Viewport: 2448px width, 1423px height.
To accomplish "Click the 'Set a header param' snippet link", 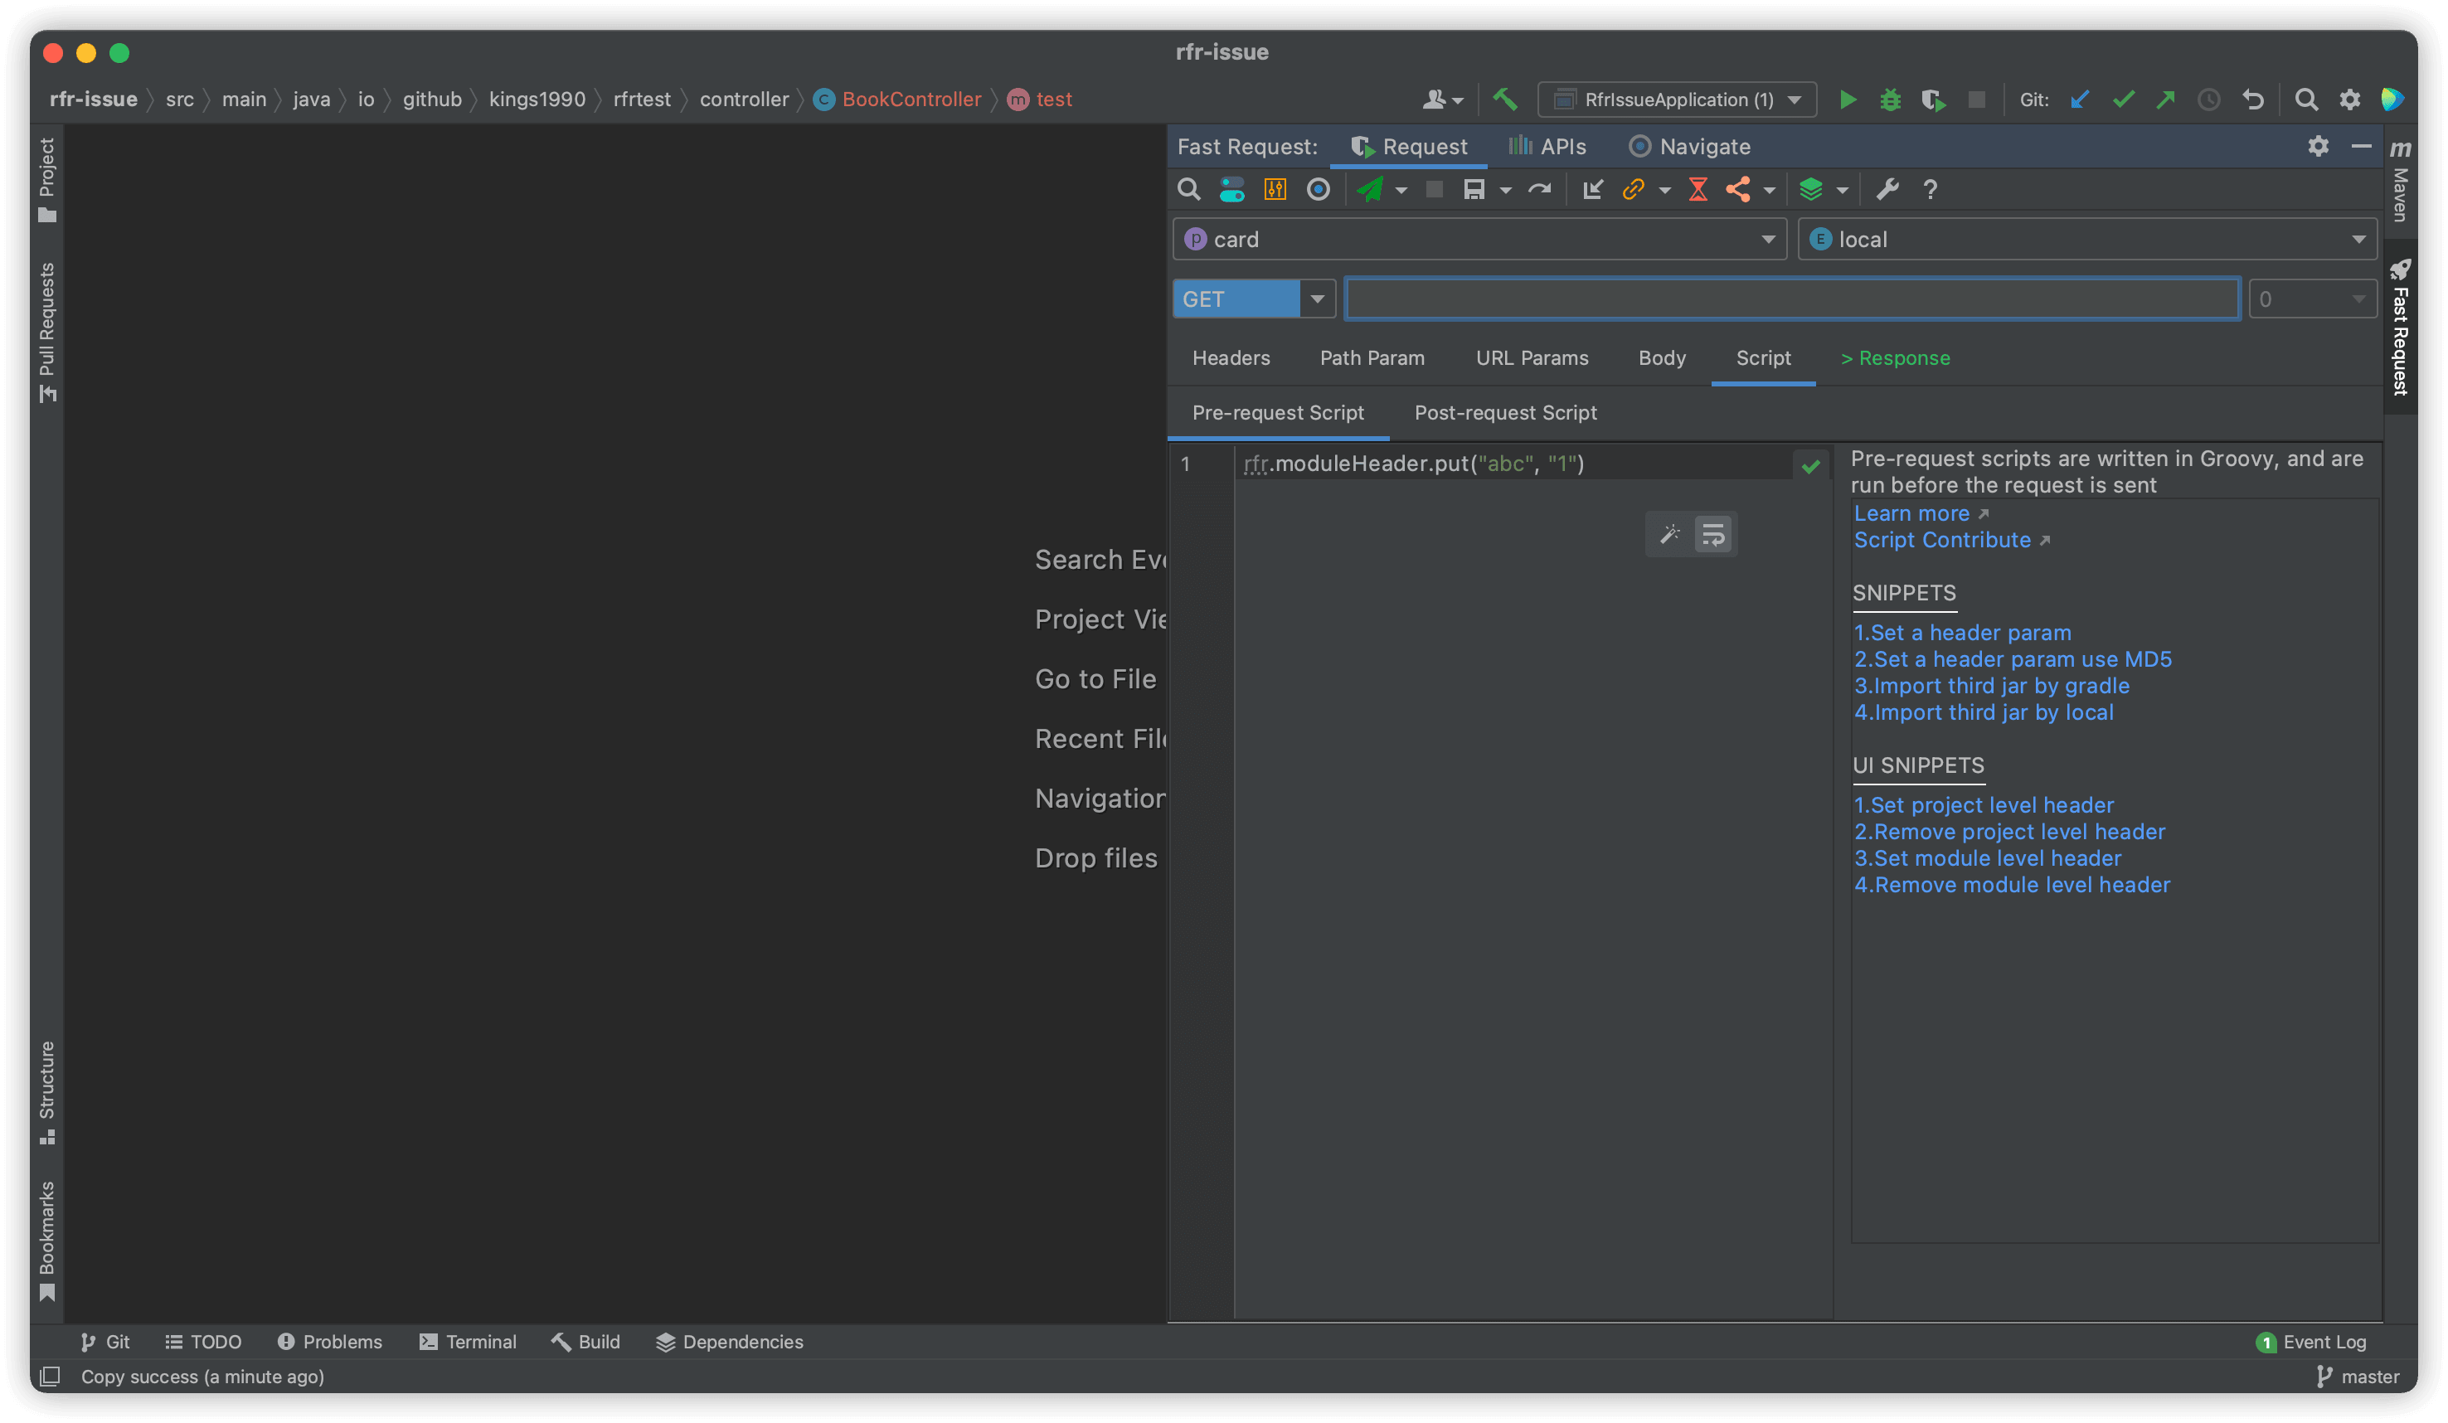I will tap(1962, 633).
